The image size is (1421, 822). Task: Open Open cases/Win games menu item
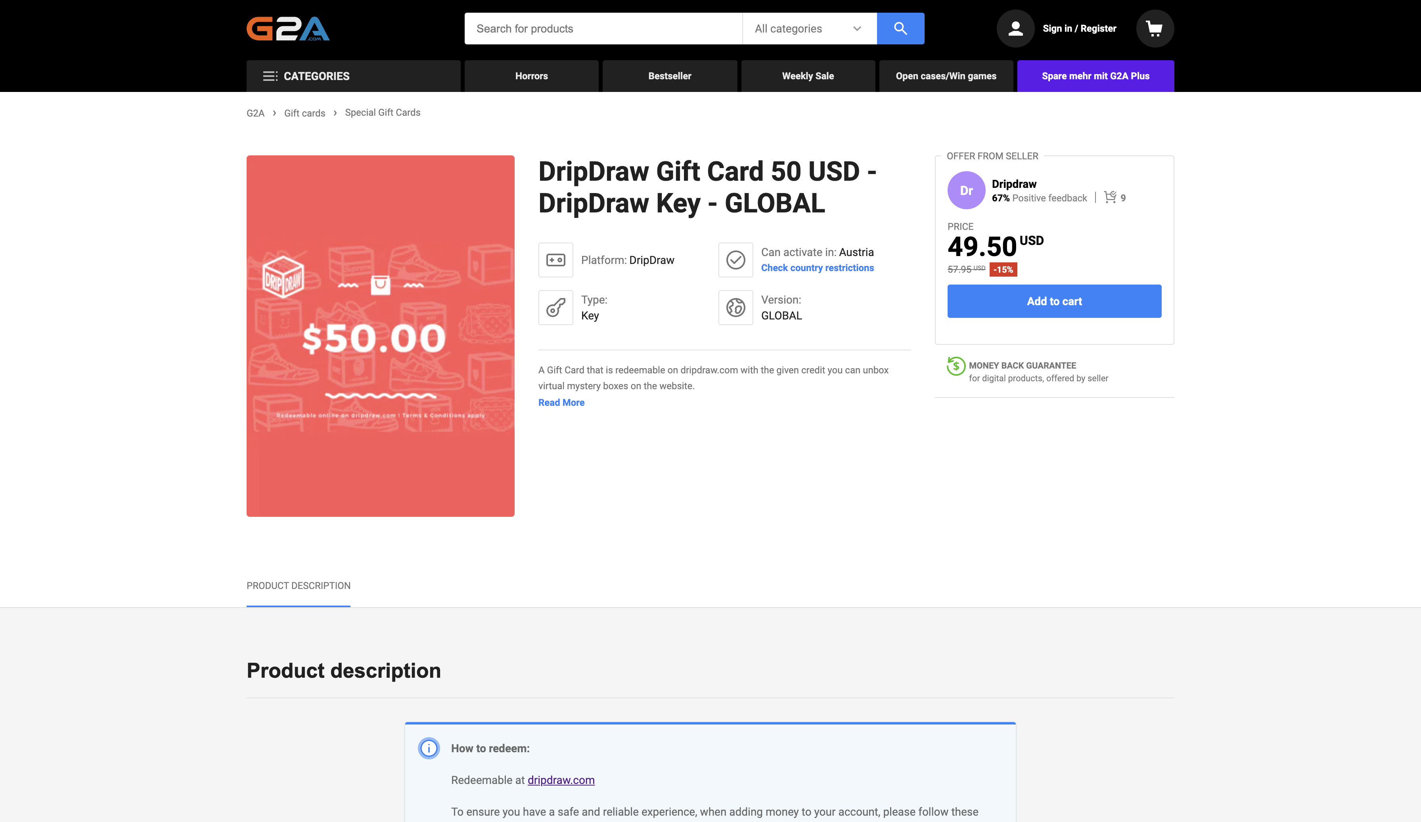[946, 76]
